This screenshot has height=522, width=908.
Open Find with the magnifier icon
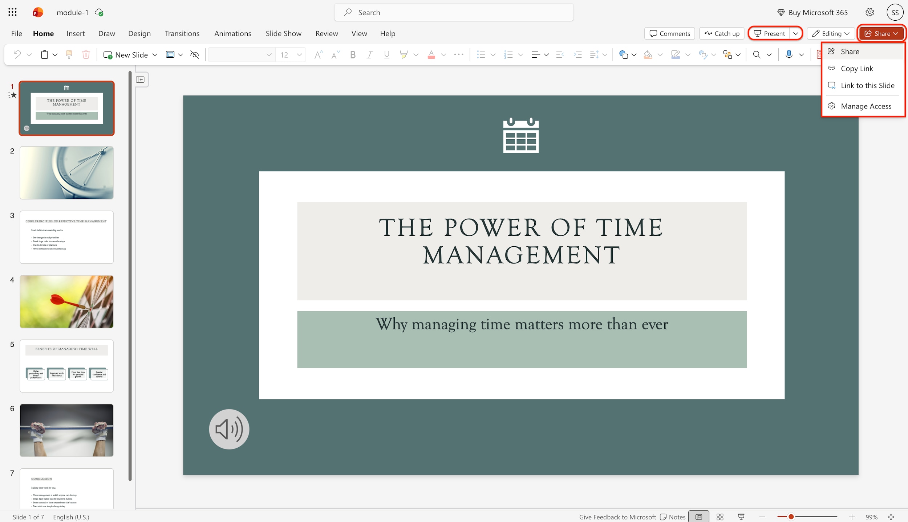pyautogui.click(x=757, y=54)
